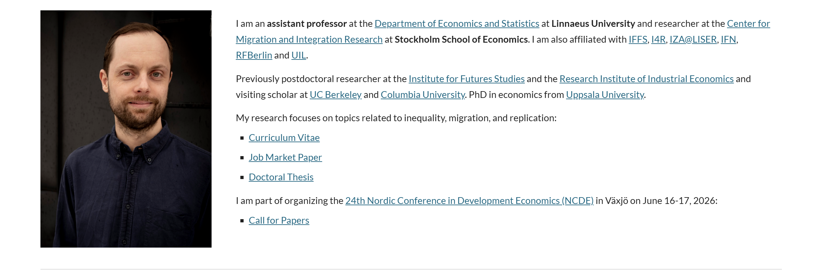Image resolution: width=822 pixels, height=277 pixels.
Task: Click Research Institute of Industrial Economics link
Action: 646,79
